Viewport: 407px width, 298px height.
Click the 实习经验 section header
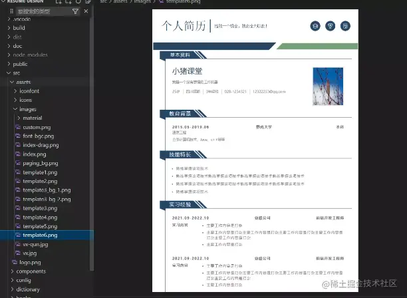pyautogui.click(x=180, y=205)
